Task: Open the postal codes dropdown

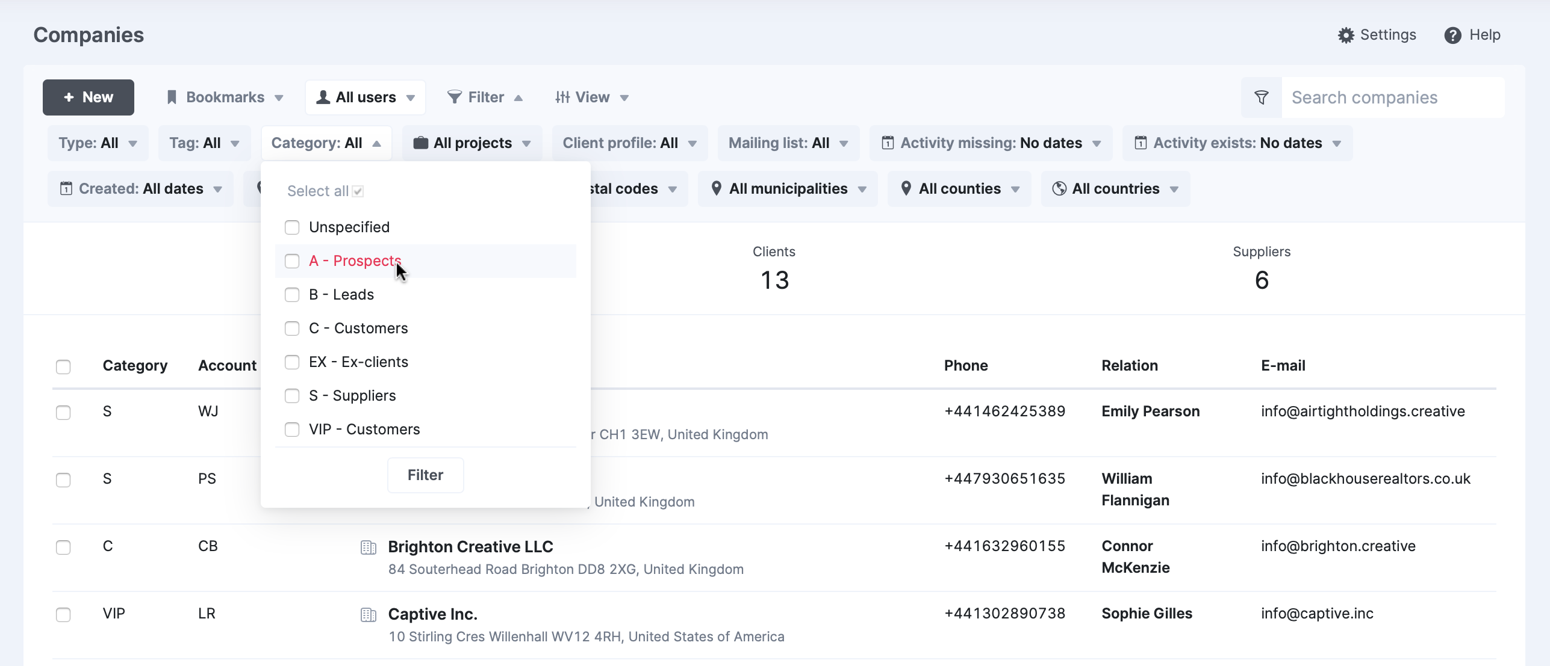Action: coord(638,189)
